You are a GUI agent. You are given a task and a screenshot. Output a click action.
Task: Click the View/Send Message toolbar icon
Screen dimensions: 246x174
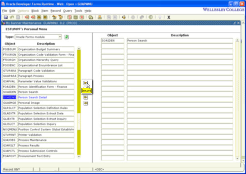[x=91, y=17]
